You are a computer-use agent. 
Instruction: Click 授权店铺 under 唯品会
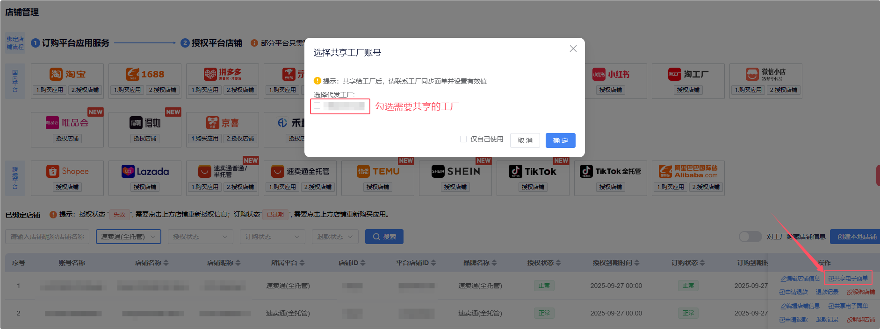pyautogui.click(x=67, y=139)
